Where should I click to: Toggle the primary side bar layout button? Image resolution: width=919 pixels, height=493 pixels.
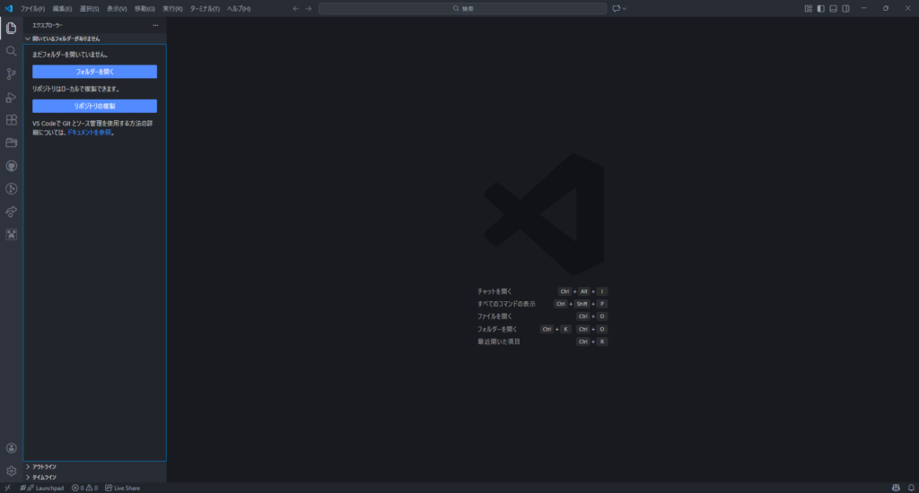tap(820, 8)
